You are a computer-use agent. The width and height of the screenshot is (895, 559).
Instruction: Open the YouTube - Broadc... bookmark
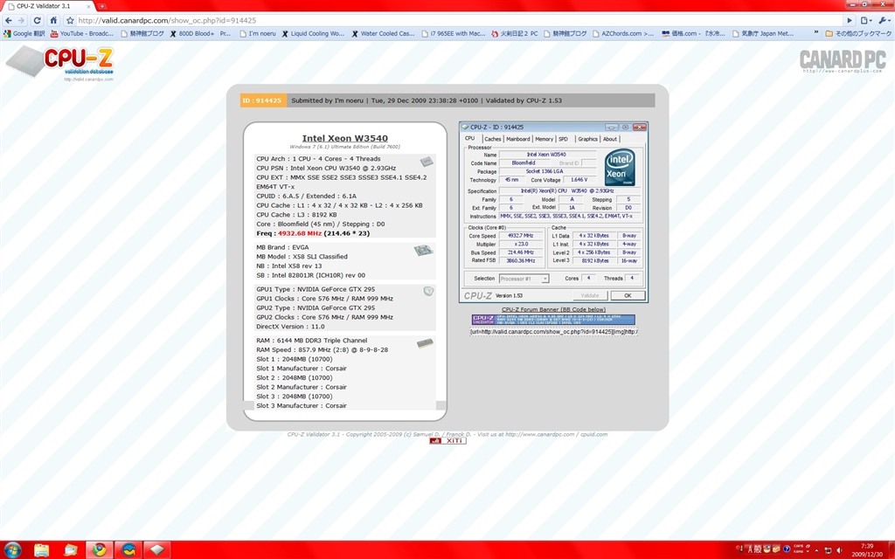pos(82,34)
